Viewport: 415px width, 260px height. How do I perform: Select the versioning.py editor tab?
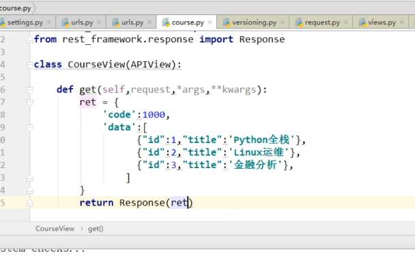pyautogui.click(x=254, y=22)
